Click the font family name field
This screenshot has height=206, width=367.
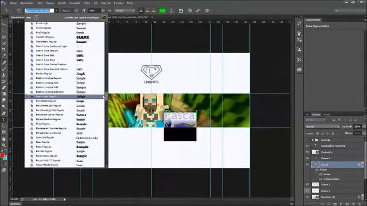tap(40, 10)
